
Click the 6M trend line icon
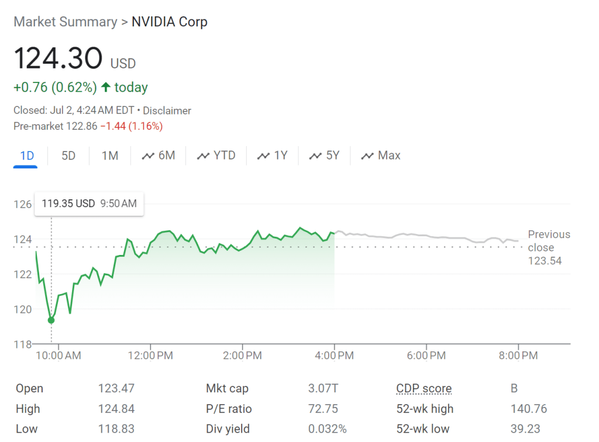[x=148, y=156]
